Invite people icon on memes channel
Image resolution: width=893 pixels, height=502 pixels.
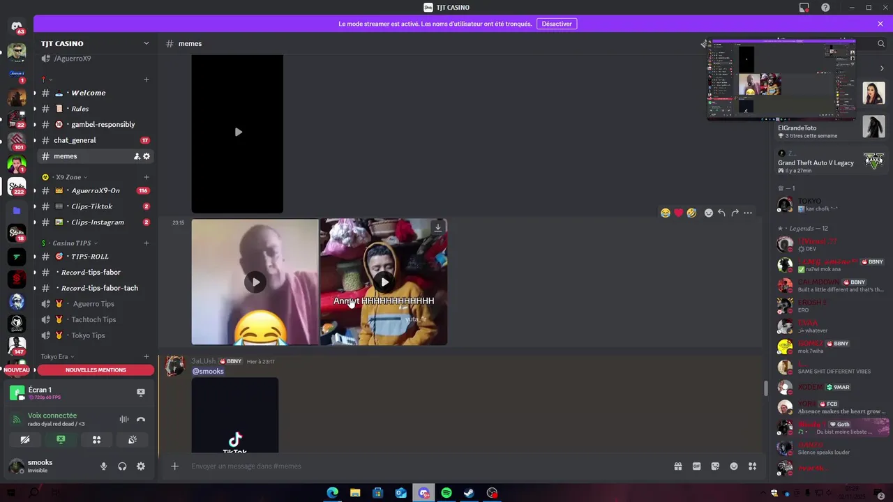click(x=137, y=156)
